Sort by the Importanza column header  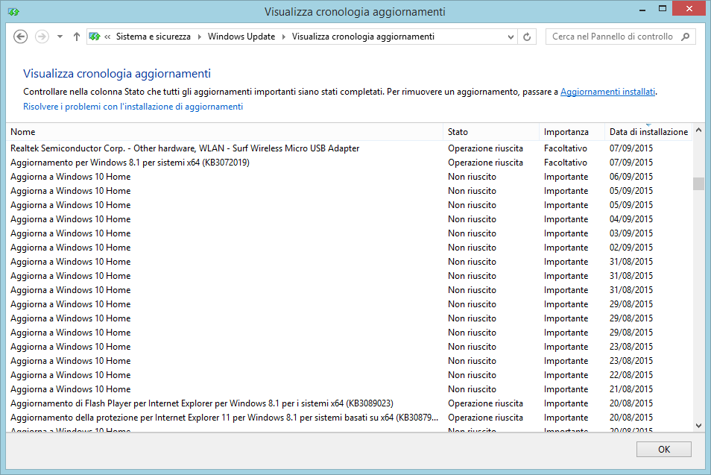(x=572, y=132)
